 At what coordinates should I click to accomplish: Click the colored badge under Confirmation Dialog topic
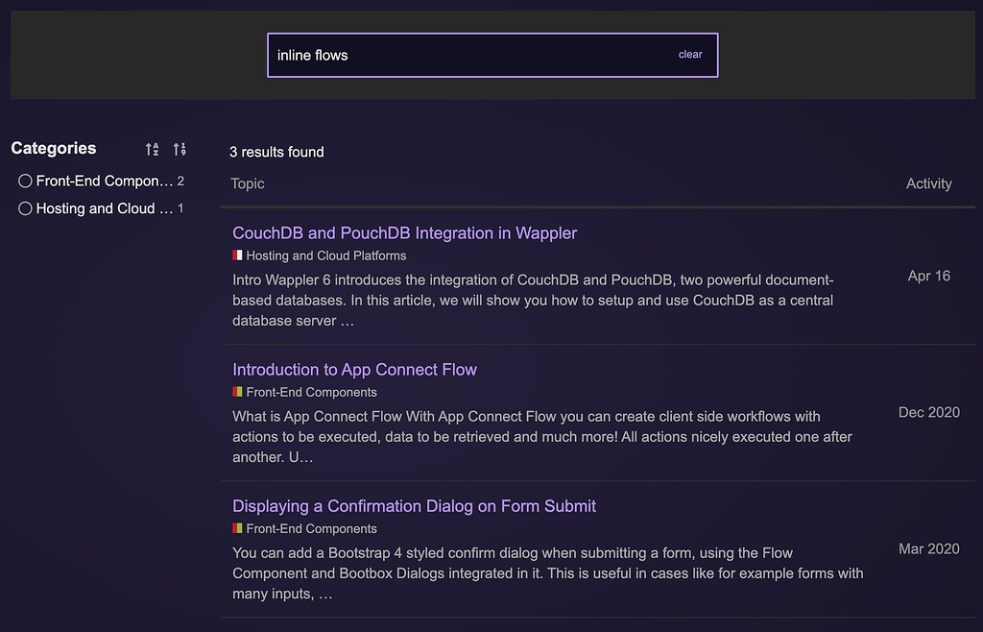tap(236, 528)
